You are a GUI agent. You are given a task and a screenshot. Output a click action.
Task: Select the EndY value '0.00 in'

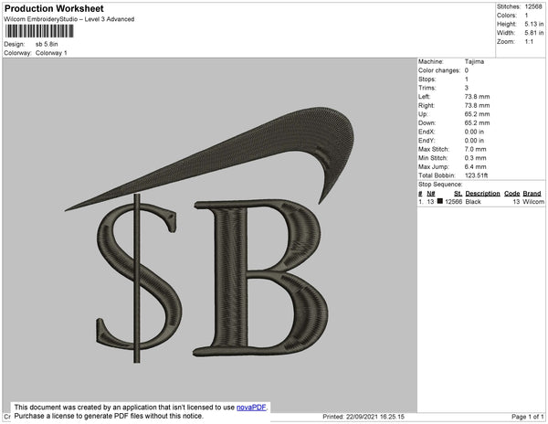(x=474, y=141)
